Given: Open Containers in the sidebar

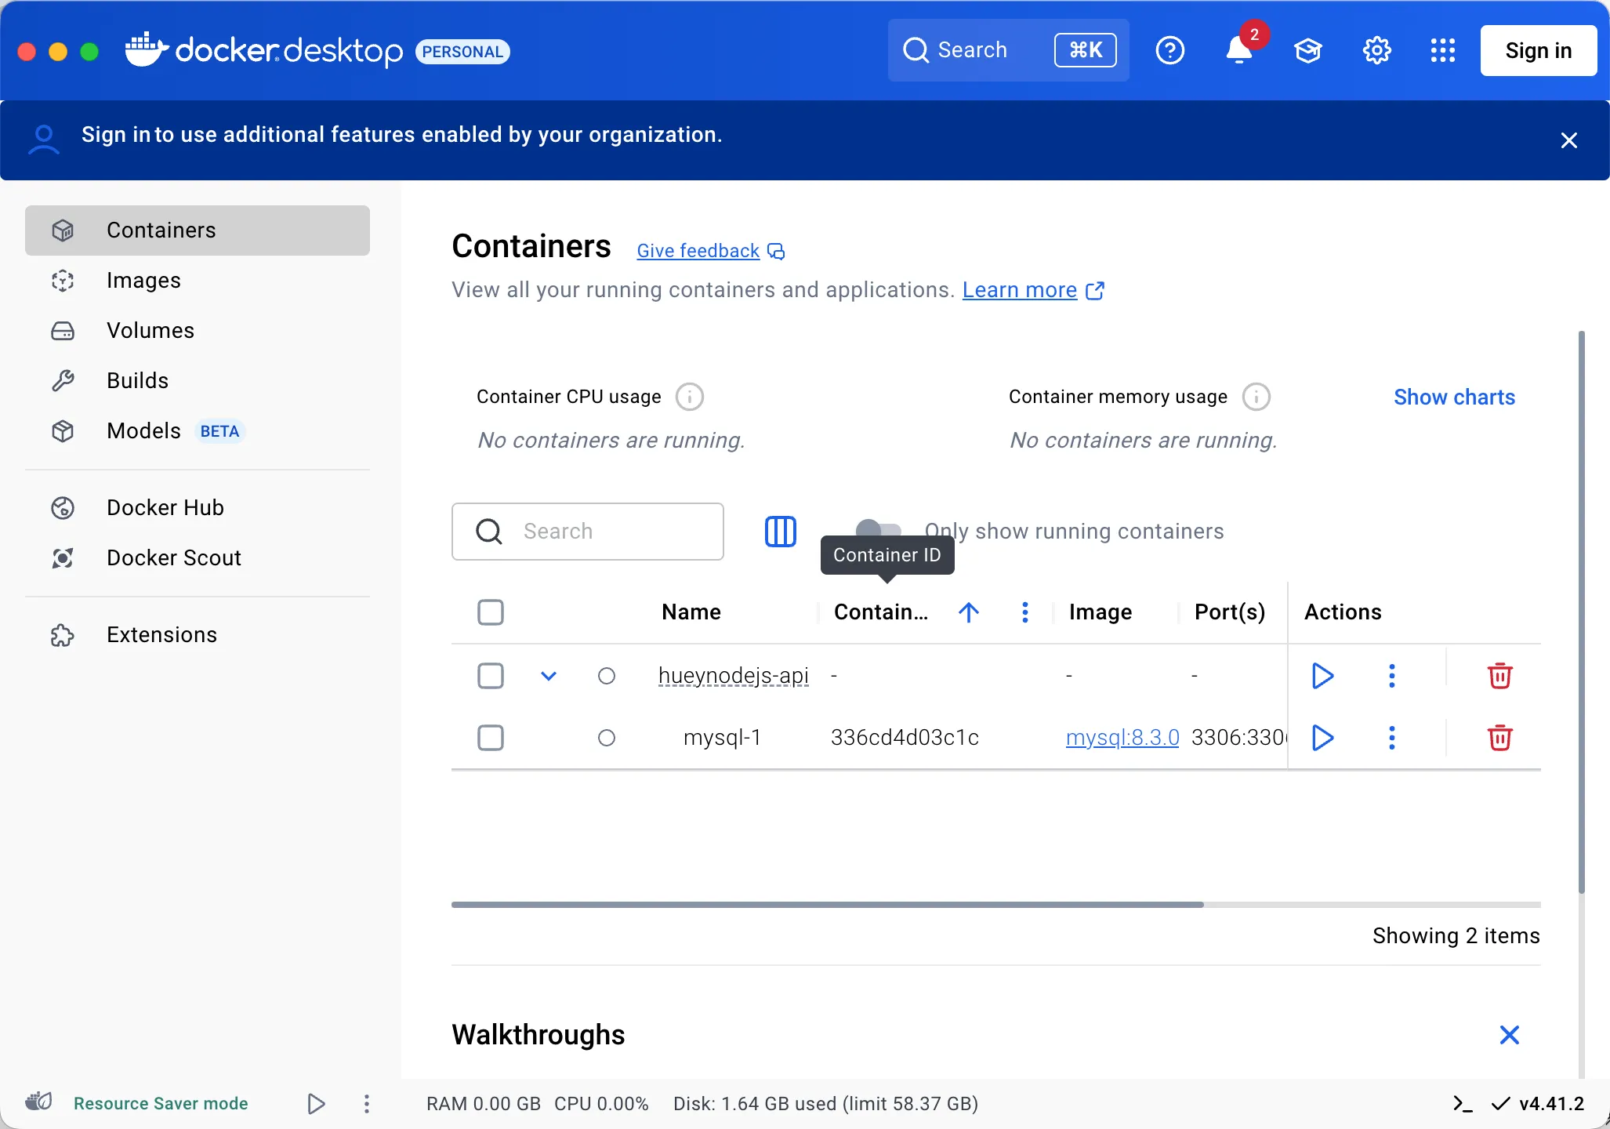Looking at the screenshot, I should 198,231.
